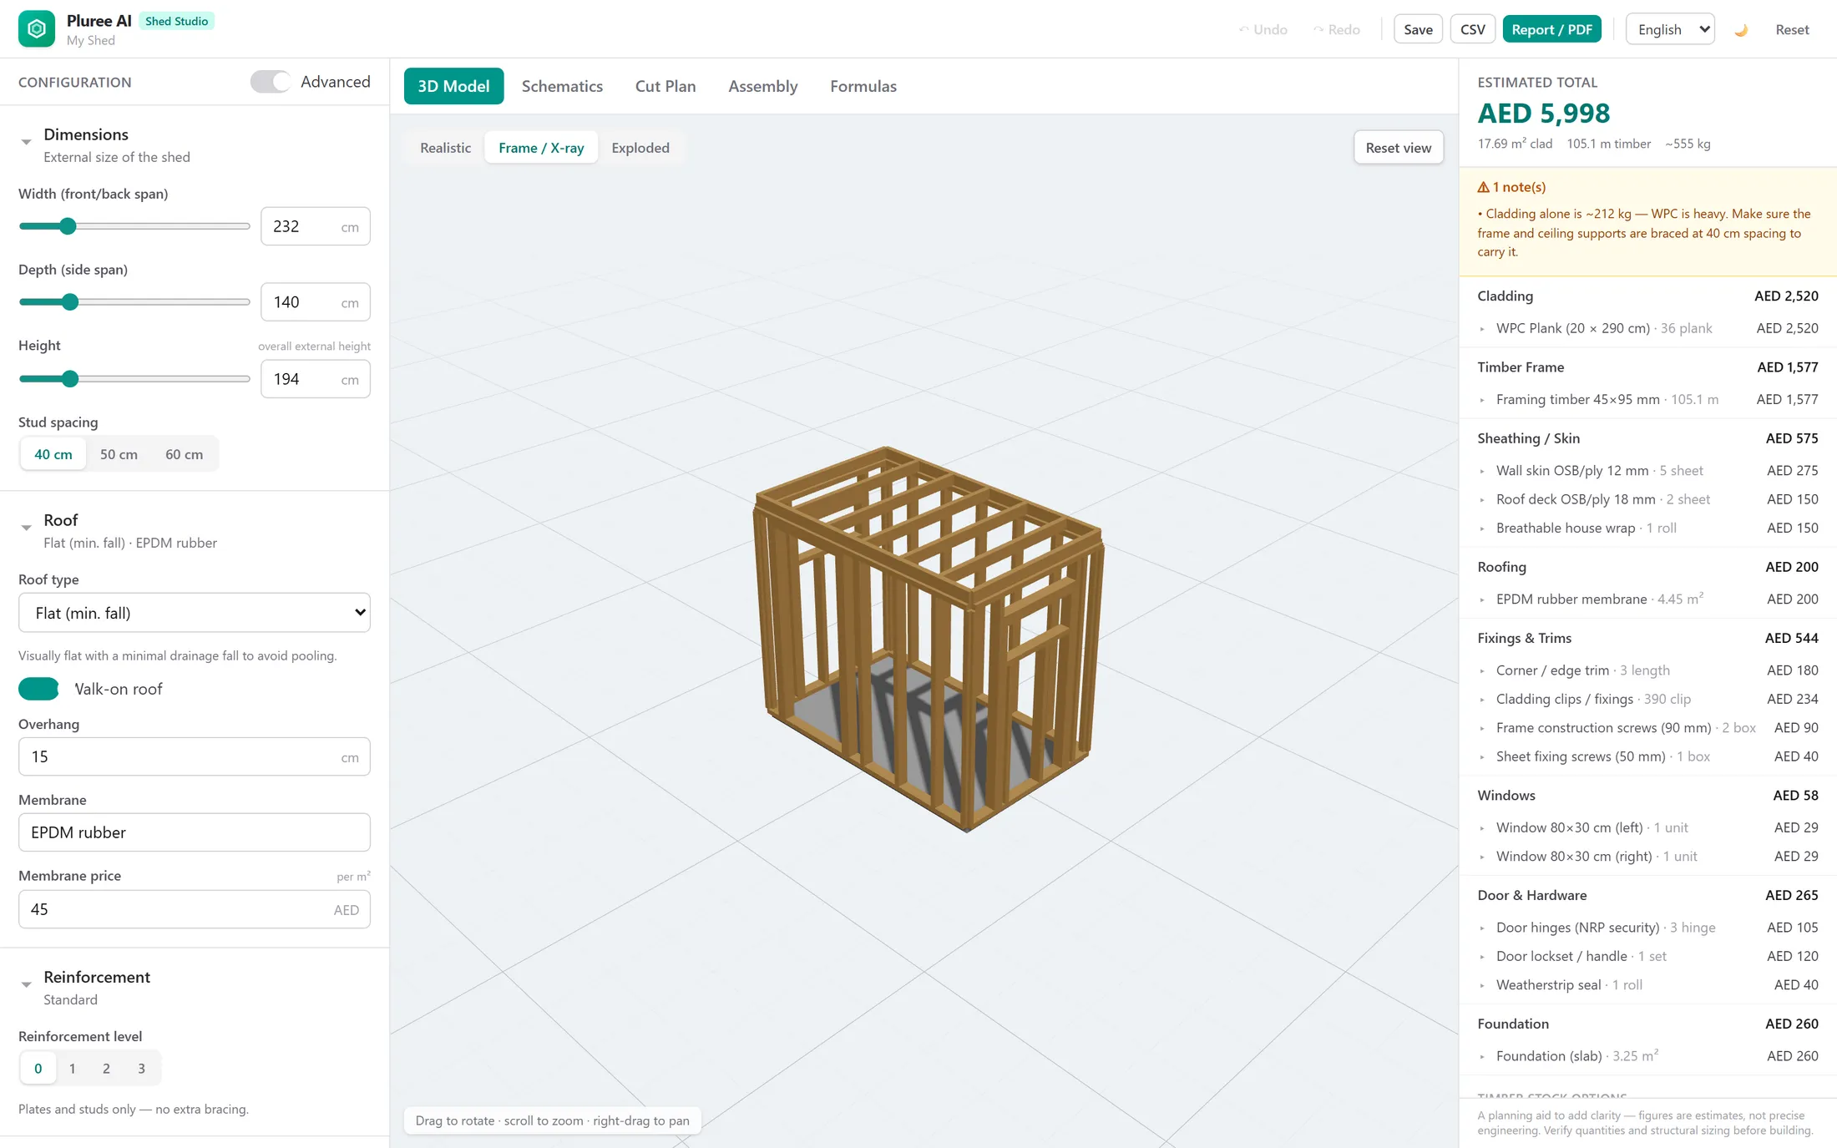The image size is (1837, 1148).
Task: Click the AED 5,998 estimated total
Action: pyautogui.click(x=1543, y=113)
